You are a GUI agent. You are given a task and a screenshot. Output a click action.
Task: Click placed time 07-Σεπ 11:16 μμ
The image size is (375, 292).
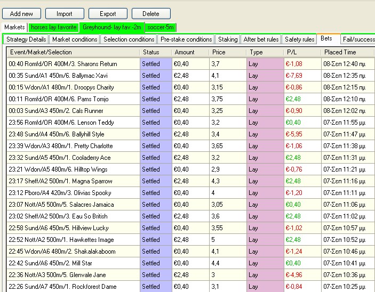click(x=345, y=181)
